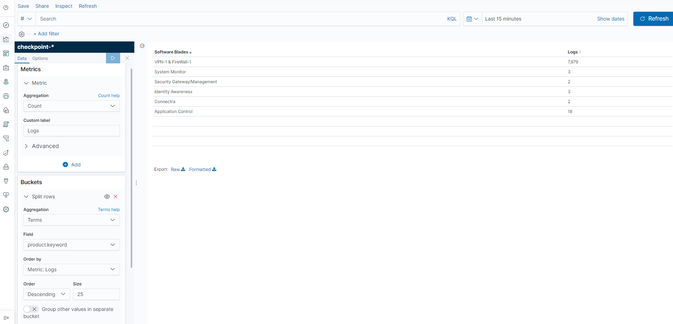Open the Dashboard app icon

(6, 53)
